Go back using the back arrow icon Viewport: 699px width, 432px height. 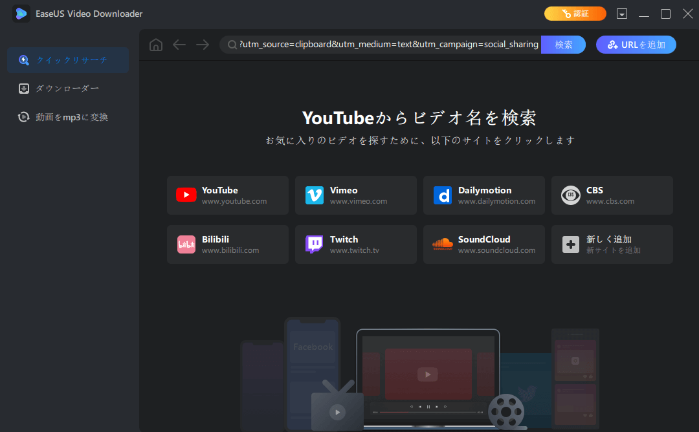pos(179,45)
